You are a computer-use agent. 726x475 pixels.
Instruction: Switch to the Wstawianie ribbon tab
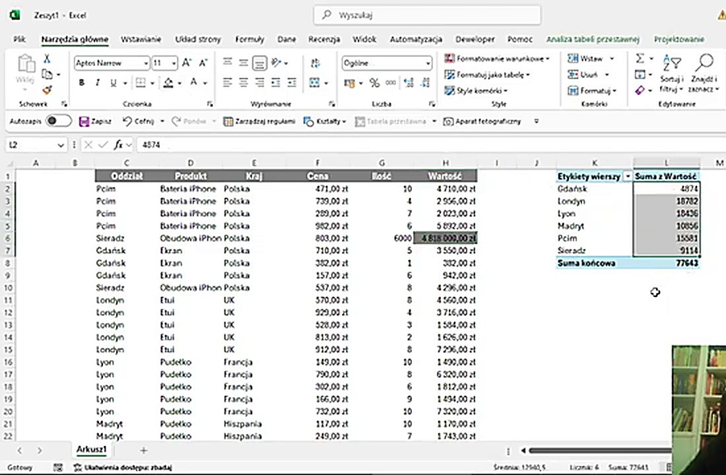(141, 40)
